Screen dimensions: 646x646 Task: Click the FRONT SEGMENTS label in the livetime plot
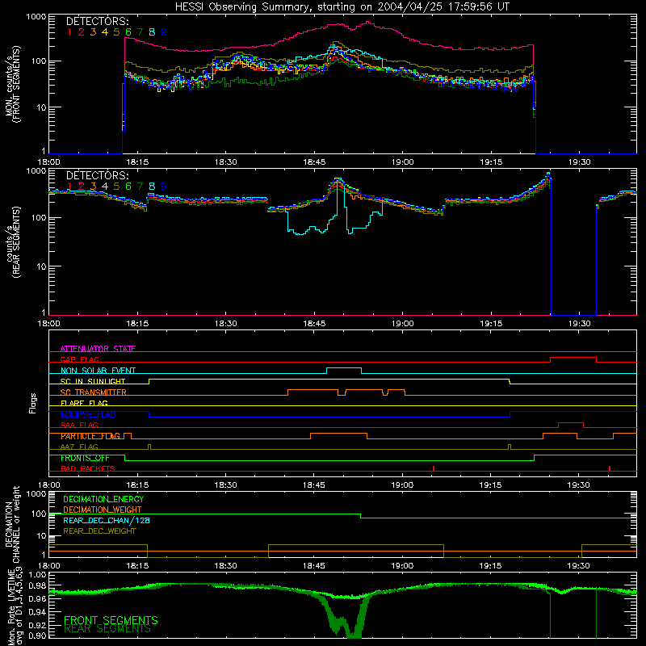[111, 620]
